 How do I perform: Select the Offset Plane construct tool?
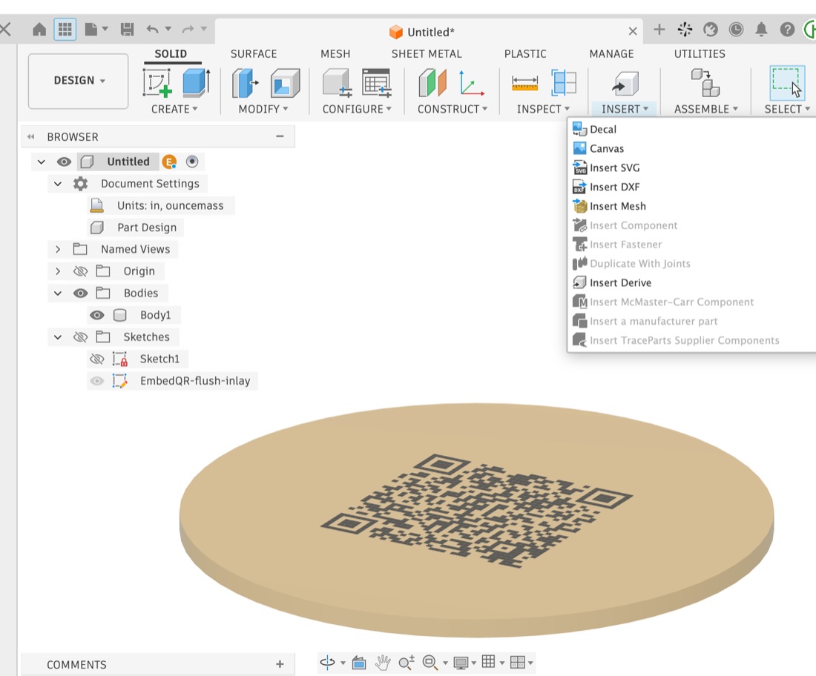(432, 83)
